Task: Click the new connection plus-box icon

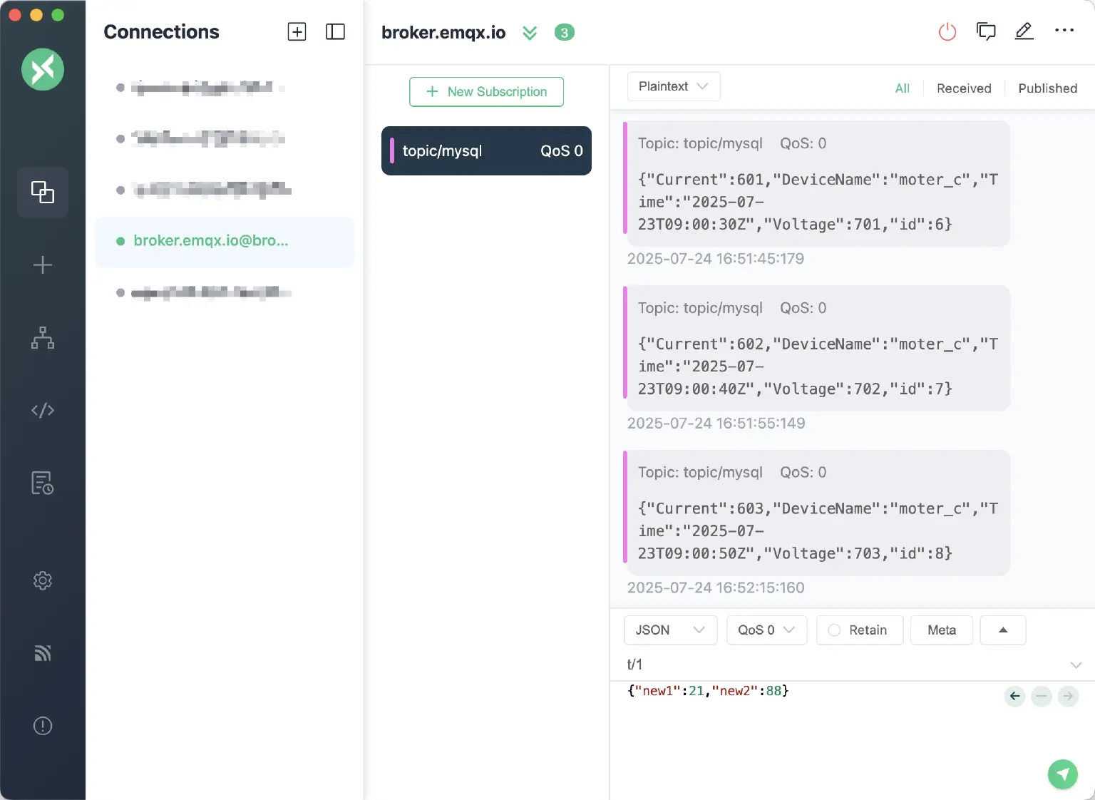Action: 297,32
